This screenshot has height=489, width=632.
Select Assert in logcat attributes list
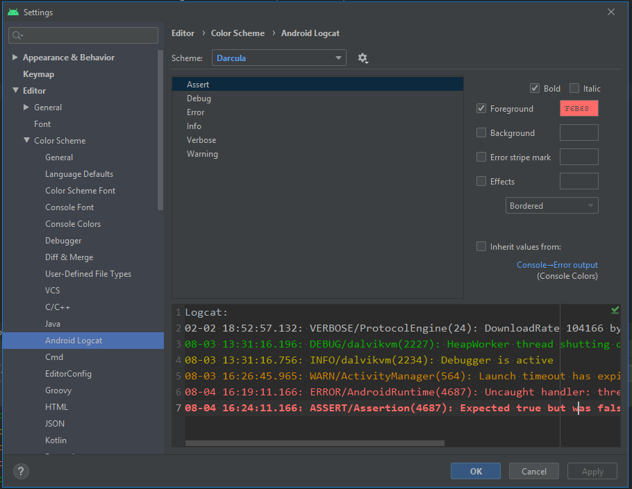click(317, 84)
